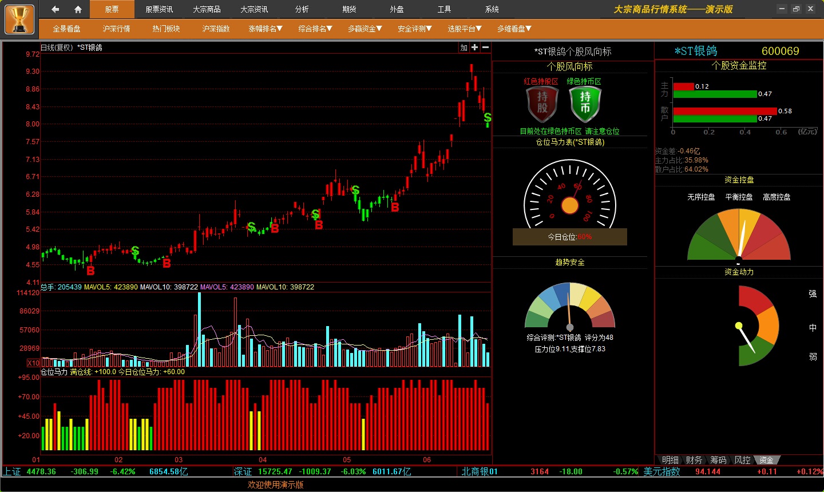Click the 加 button above the chart
The width and height of the screenshot is (824, 492).
pos(463,47)
